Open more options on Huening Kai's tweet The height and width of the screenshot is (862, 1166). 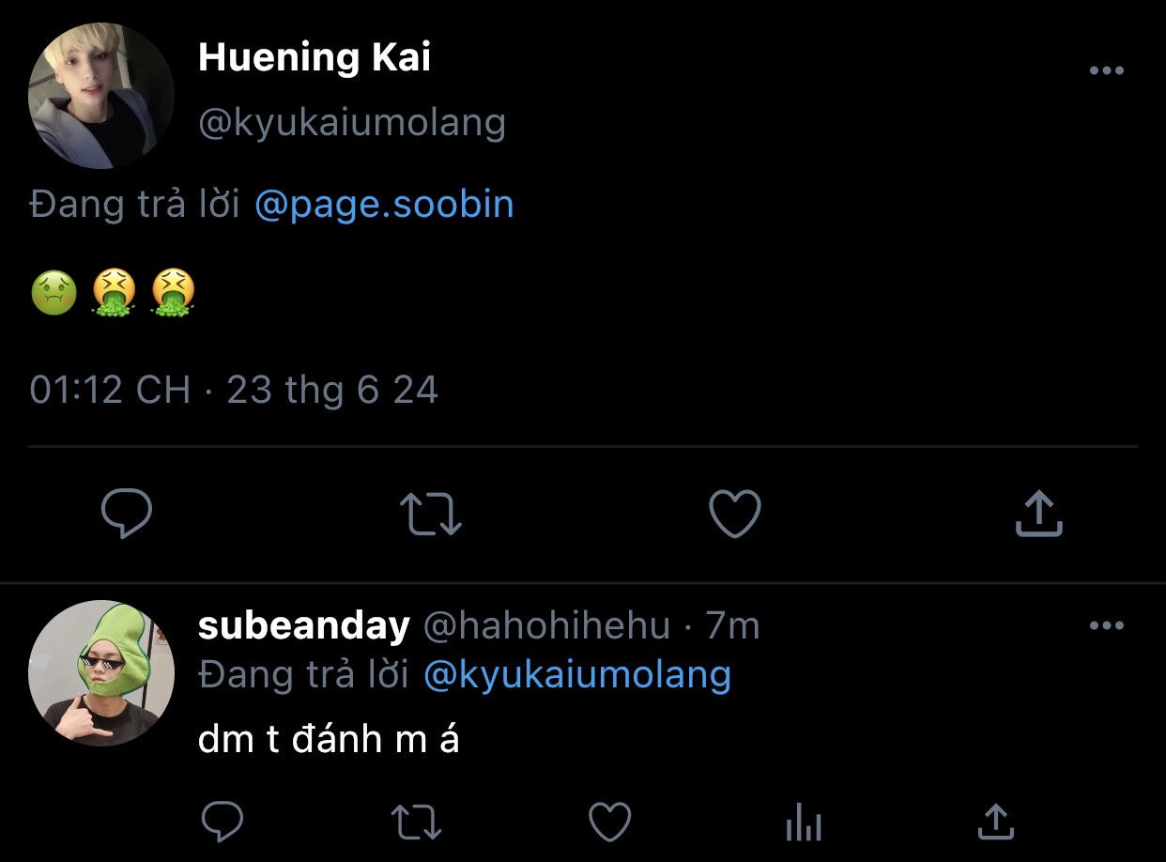tap(1106, 71)
